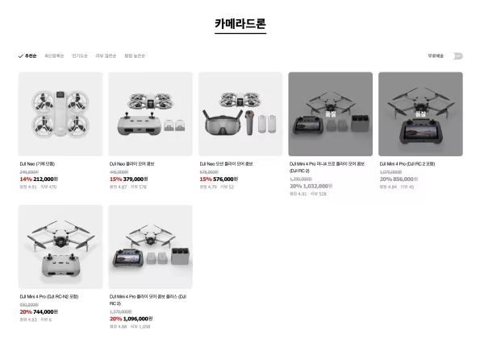Open the DJI Neo goggles motion combo image
Viewport: 484px width, 342px height.
(240, 114)
